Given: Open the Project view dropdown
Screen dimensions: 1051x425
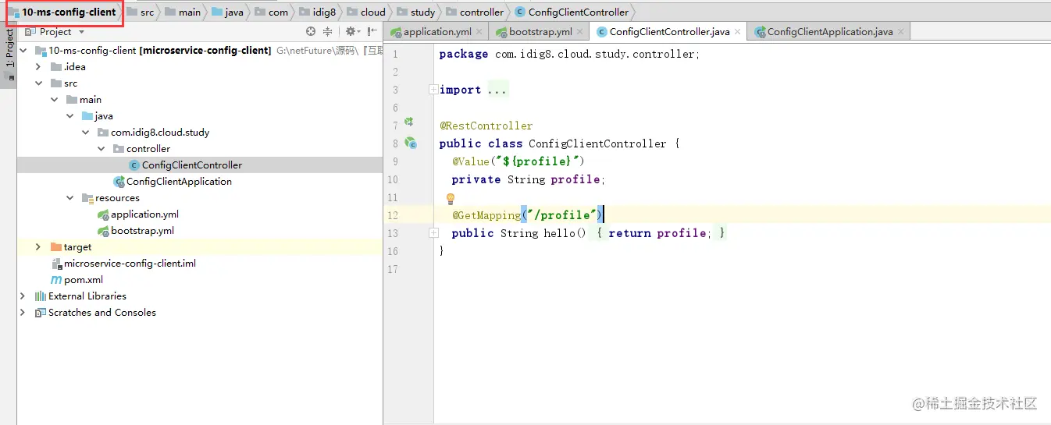Looking at the screenshot, I should coord(81,32).
